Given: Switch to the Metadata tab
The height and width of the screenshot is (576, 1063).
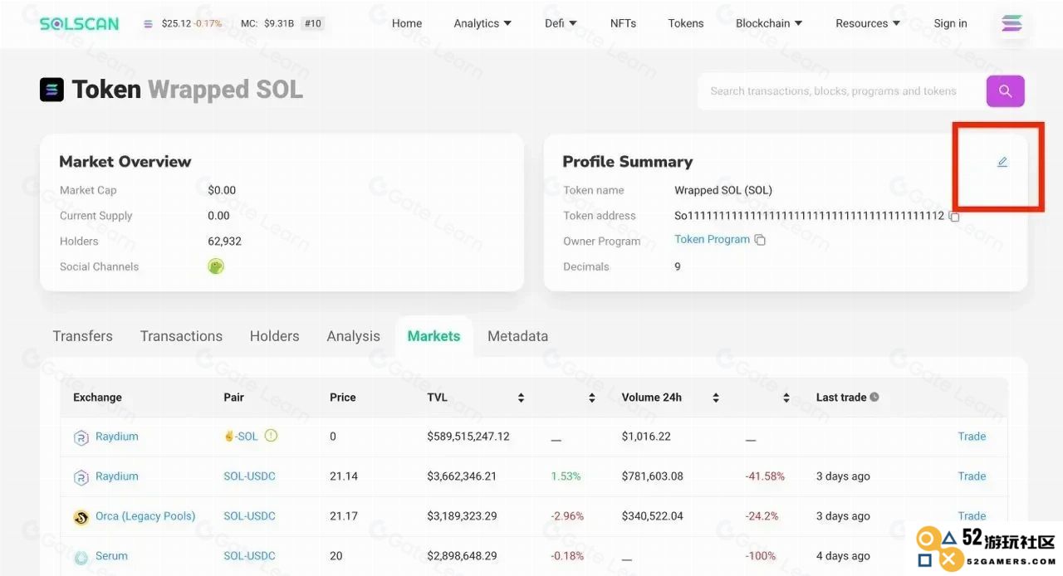Looking at the screenshot, I should point(517,336).
